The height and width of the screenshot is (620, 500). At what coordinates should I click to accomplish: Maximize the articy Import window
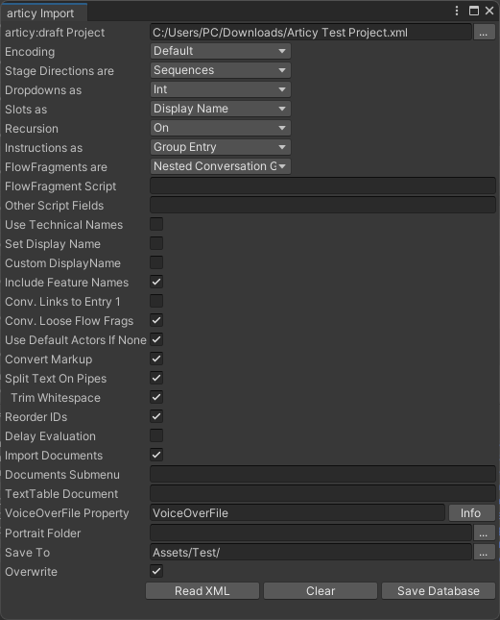(473, 11)
